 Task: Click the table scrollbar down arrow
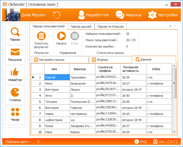(174, 132)
